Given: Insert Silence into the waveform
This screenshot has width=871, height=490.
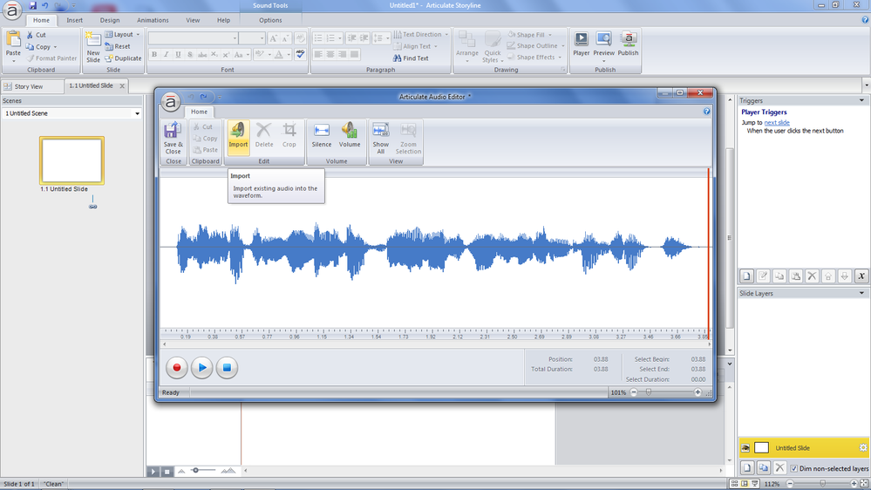Looking at the screenshot, I should click(x=322, y=134).
